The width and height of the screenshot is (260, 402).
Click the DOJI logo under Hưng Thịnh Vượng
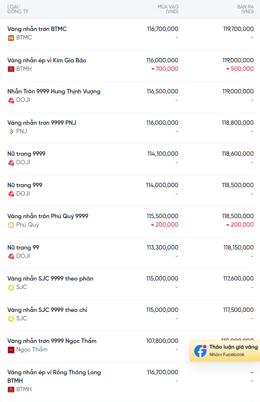(x=11, y=100)
